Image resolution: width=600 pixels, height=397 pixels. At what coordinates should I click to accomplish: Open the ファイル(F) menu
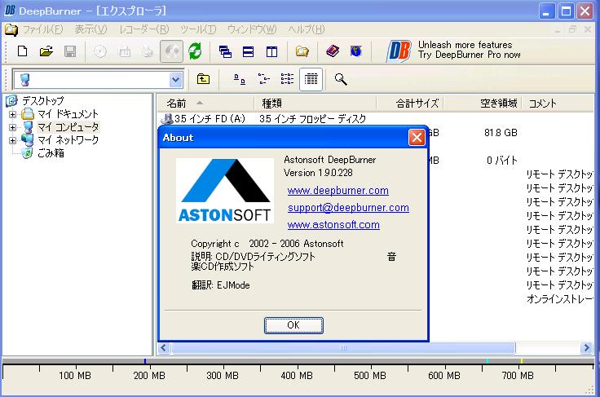coord(43,29)
